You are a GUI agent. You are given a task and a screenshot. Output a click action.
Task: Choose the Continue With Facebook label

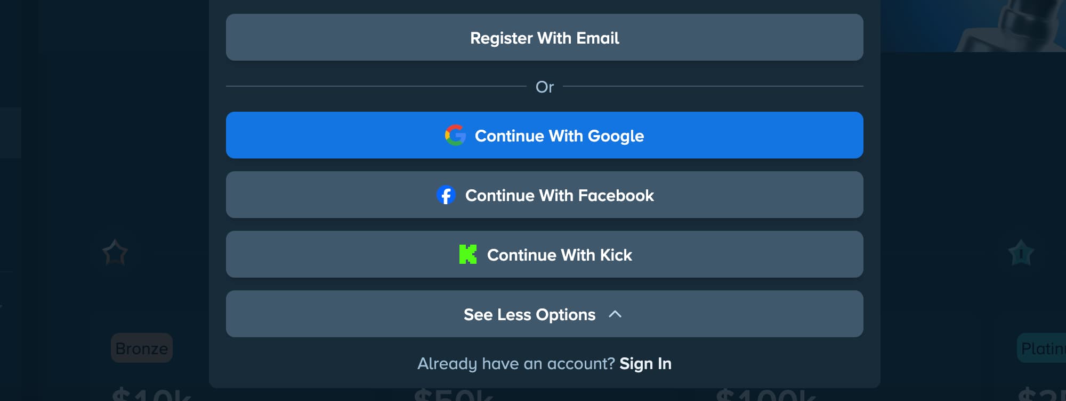559,196
